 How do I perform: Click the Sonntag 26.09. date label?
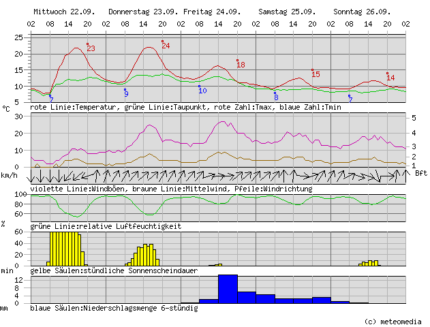click(362, 12)
